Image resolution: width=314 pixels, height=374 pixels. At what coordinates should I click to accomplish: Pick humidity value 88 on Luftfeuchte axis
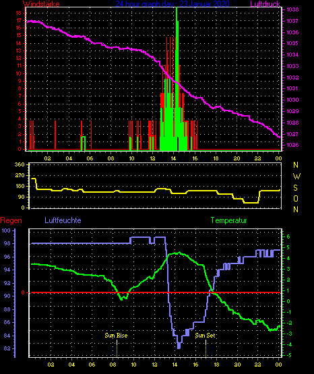click(7, 309)
